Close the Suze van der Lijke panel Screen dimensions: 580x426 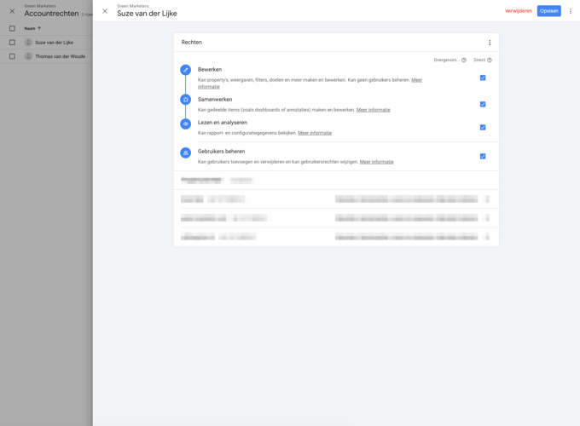pos(105,11)
